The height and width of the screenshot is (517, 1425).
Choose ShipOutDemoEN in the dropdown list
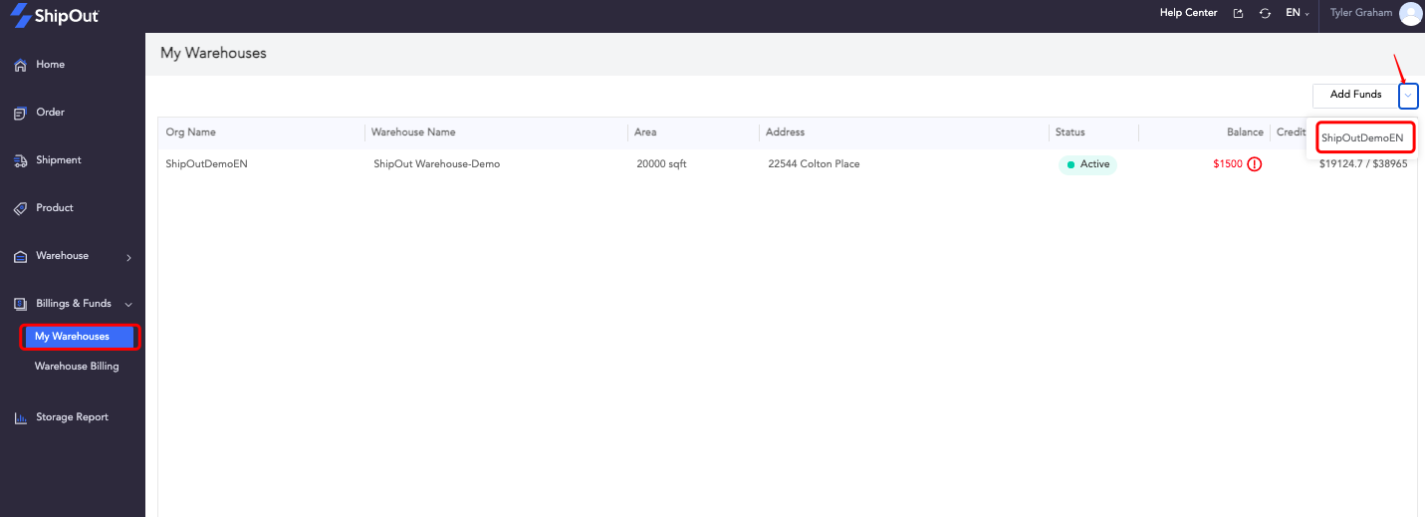(x=1362, y=137)
